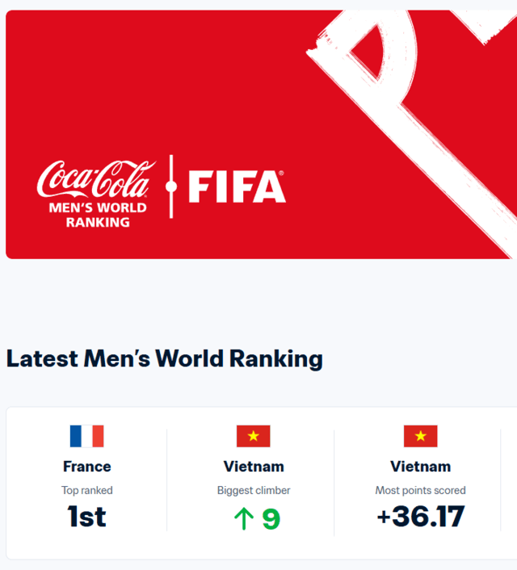Click the Vietnam flag above Biggest climber
517x570 pixels.
click(254, 436)
